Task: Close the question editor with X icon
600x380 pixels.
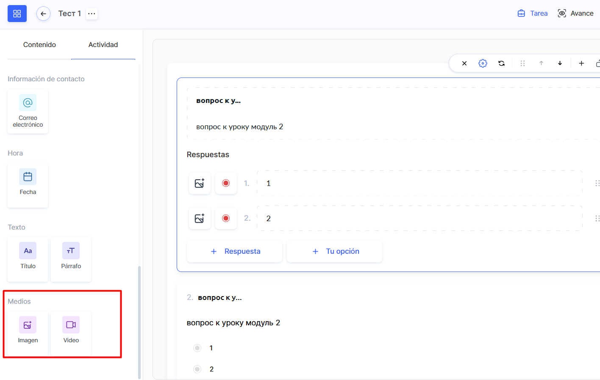Action: click(x=464, y=63)
